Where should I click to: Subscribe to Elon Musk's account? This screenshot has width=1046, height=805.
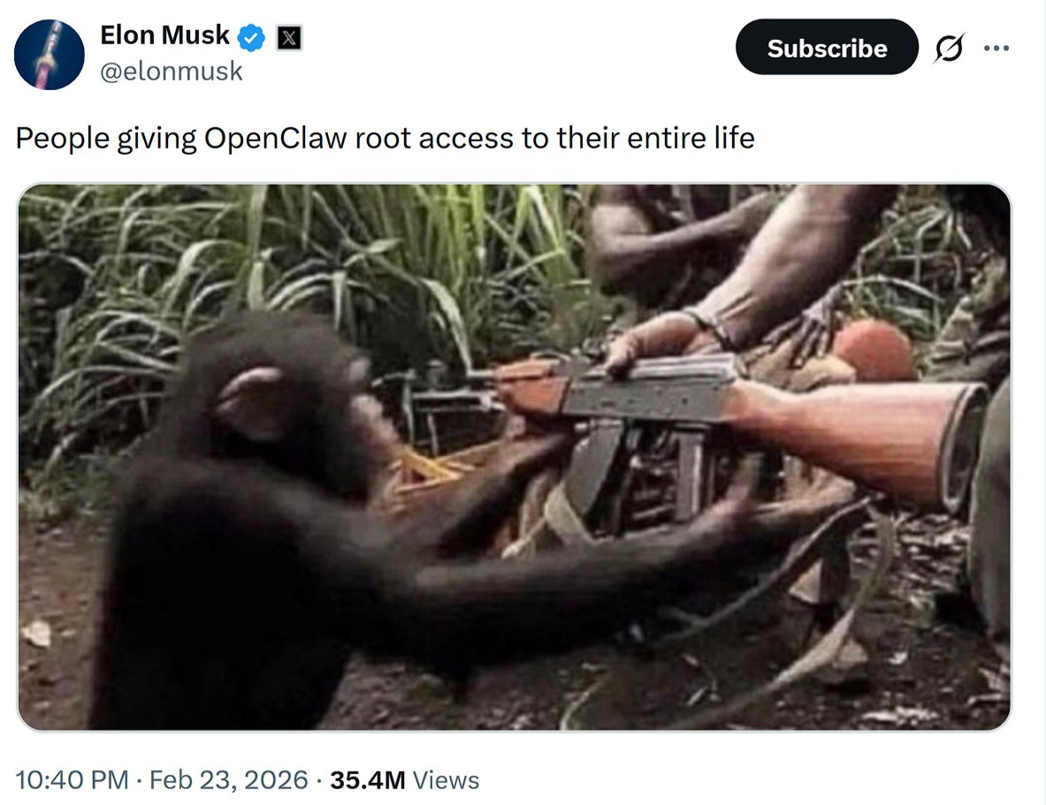827,48
